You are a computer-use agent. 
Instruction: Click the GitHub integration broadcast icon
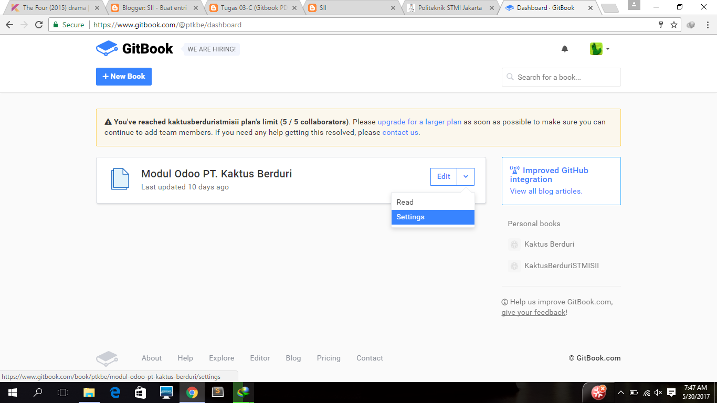point(515,169)
